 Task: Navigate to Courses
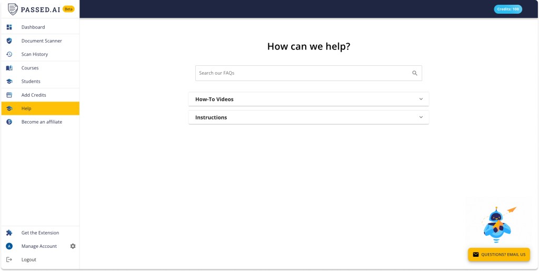pos(40,68)
